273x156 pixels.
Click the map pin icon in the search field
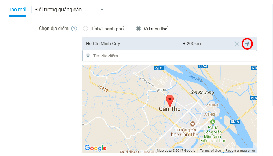click(x=88, y=56)
